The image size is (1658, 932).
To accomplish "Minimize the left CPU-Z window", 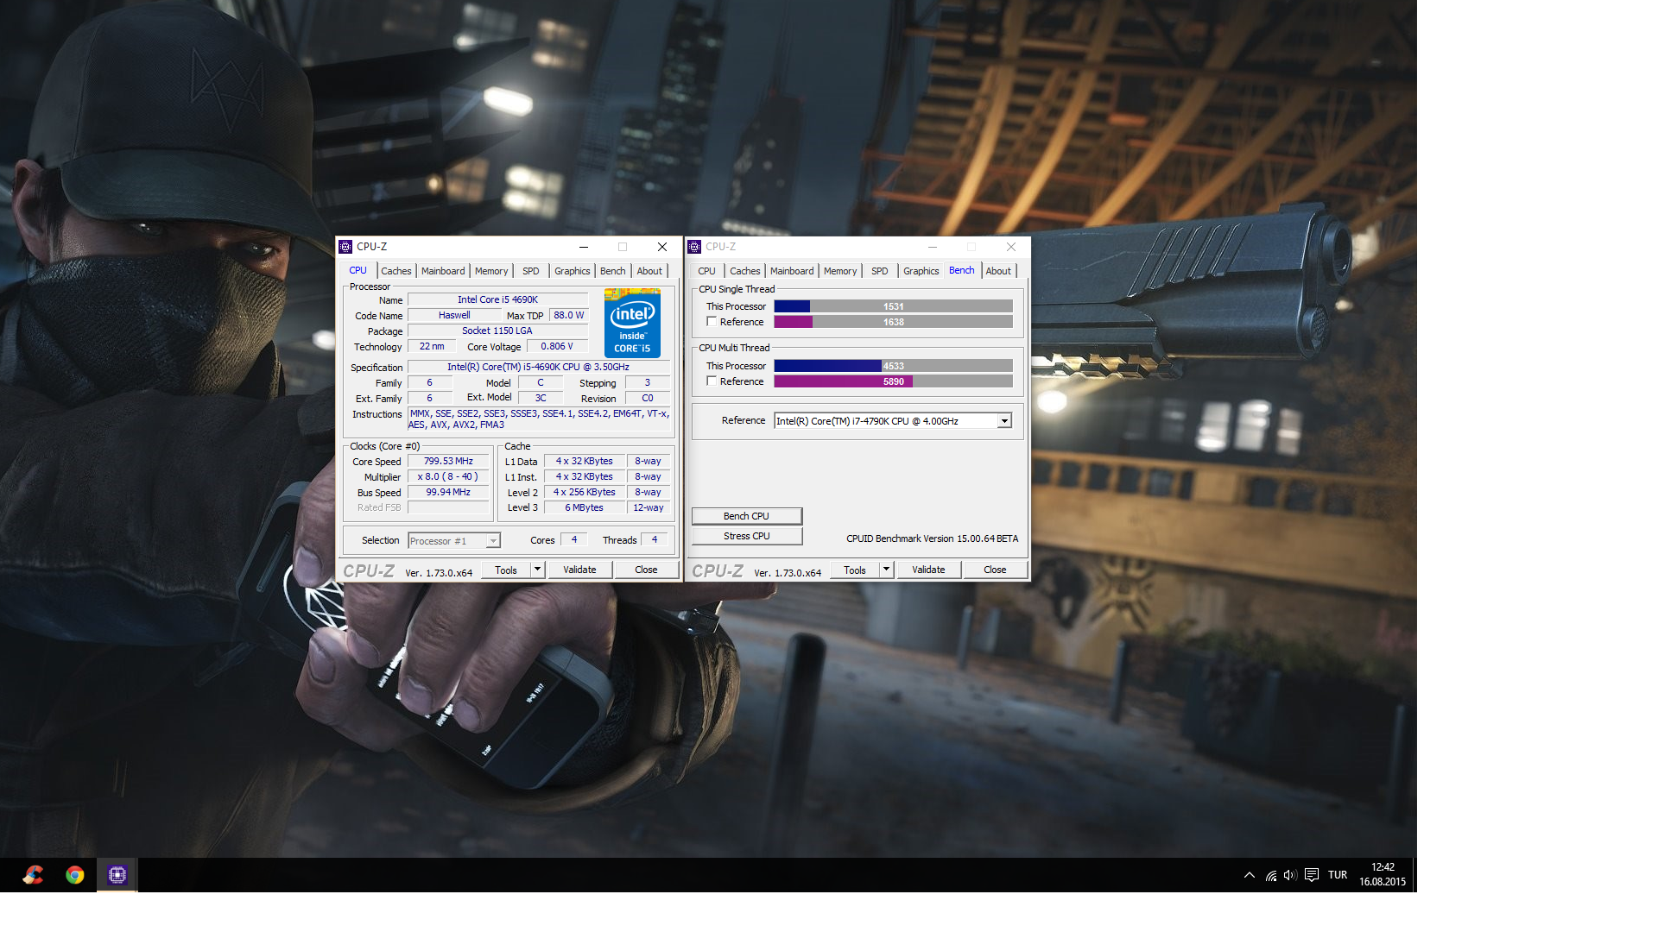I will [x=584, y=247].
